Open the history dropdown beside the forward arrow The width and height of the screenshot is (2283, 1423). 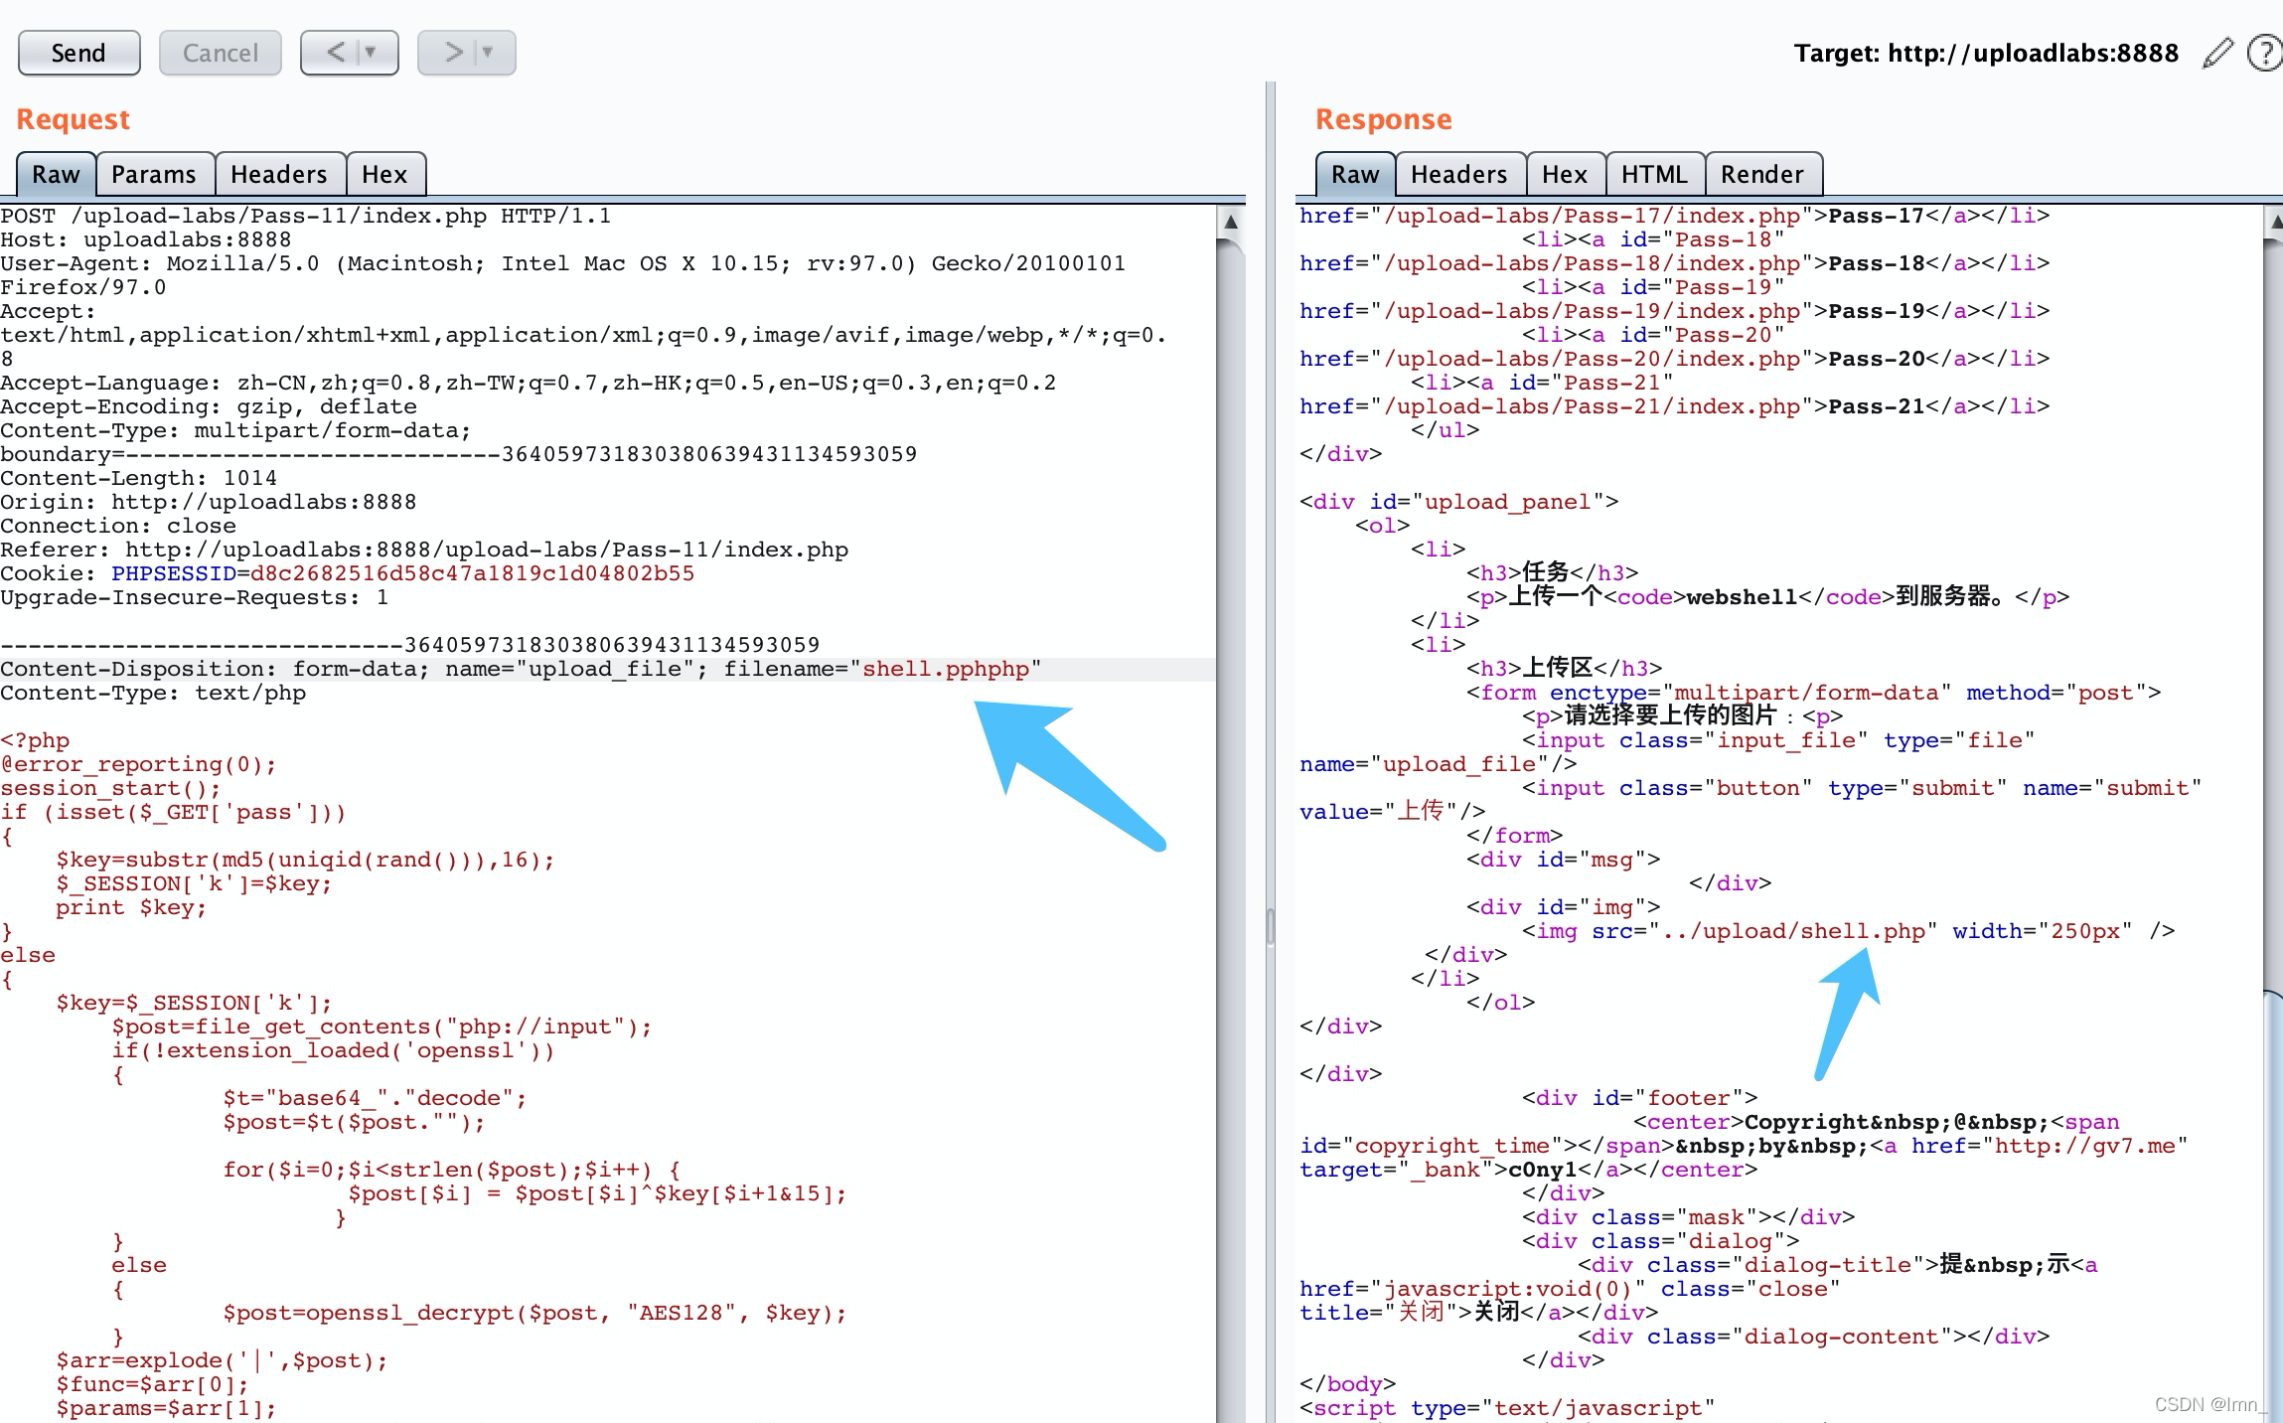pos(488,53)
